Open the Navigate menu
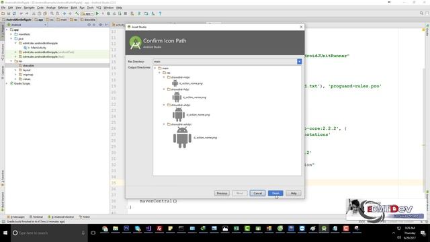This screenshot has height=242, width=430. pos(29,7)
